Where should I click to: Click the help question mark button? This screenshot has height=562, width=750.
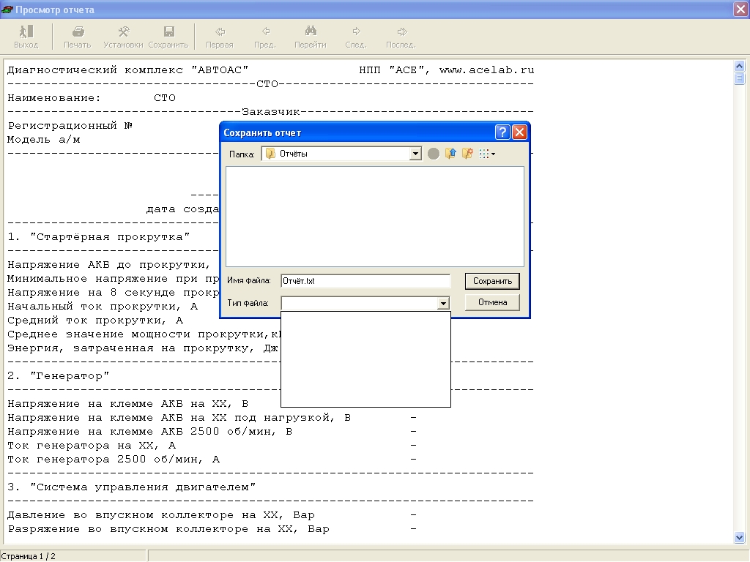(502, 132)
